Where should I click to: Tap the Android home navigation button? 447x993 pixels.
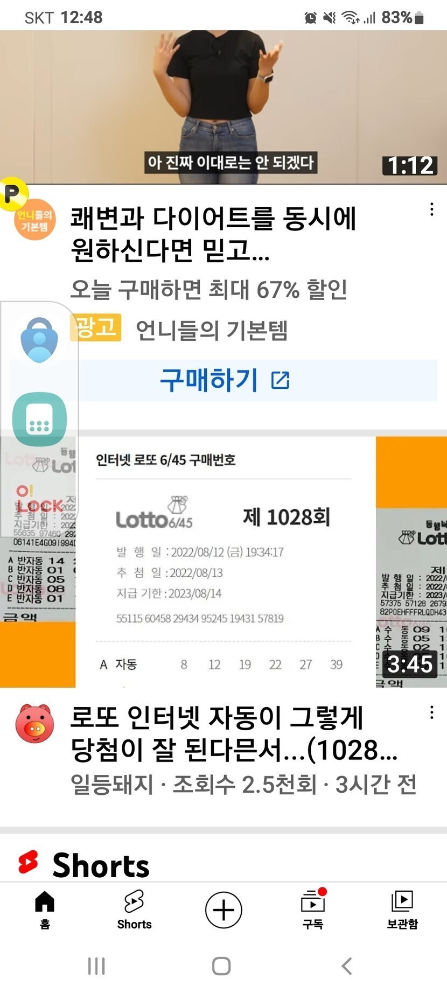click(221, 966)
